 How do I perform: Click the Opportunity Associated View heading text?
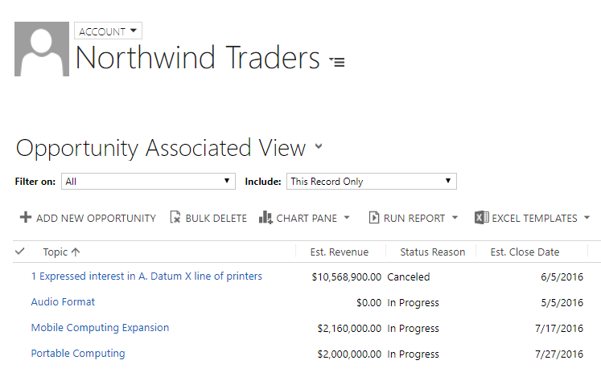pos(161,148)
